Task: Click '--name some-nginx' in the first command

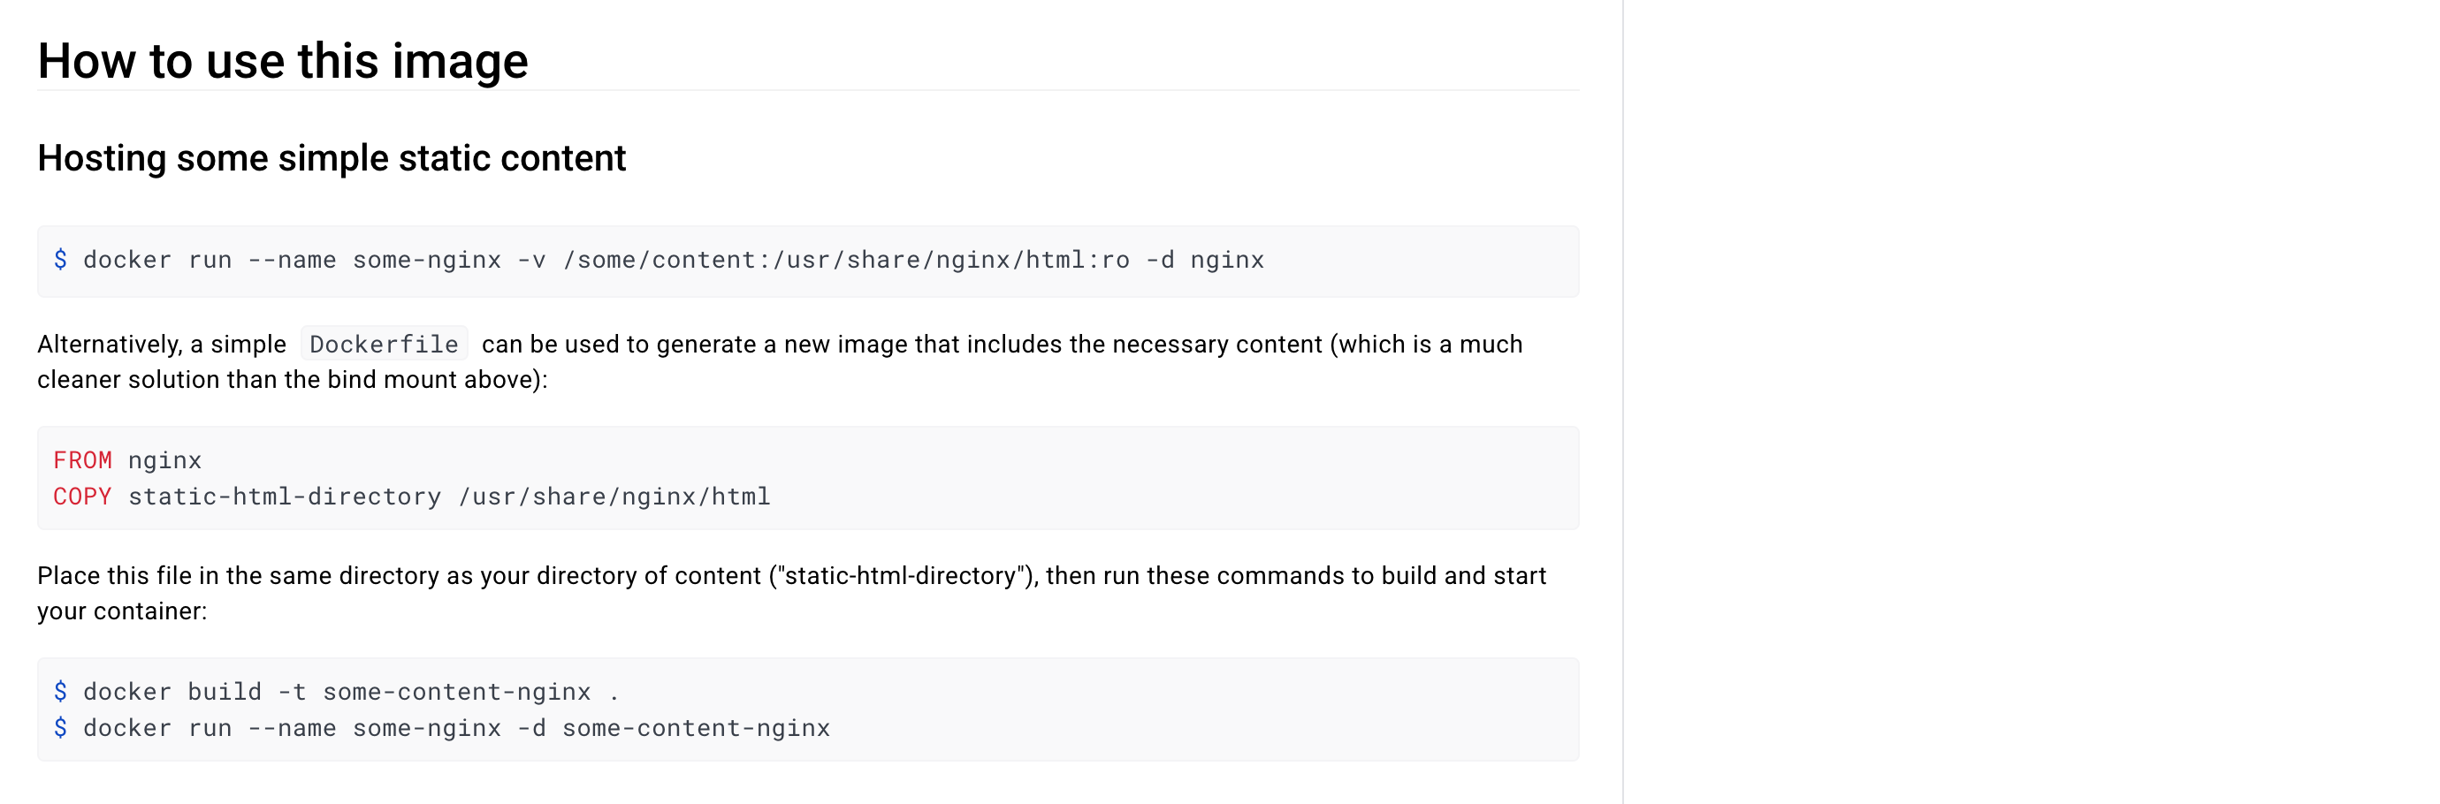Action: click(374, 261)
